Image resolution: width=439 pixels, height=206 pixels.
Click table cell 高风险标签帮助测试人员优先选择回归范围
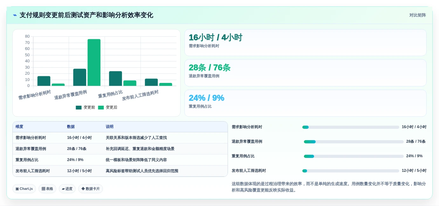[x=165, y=171]
